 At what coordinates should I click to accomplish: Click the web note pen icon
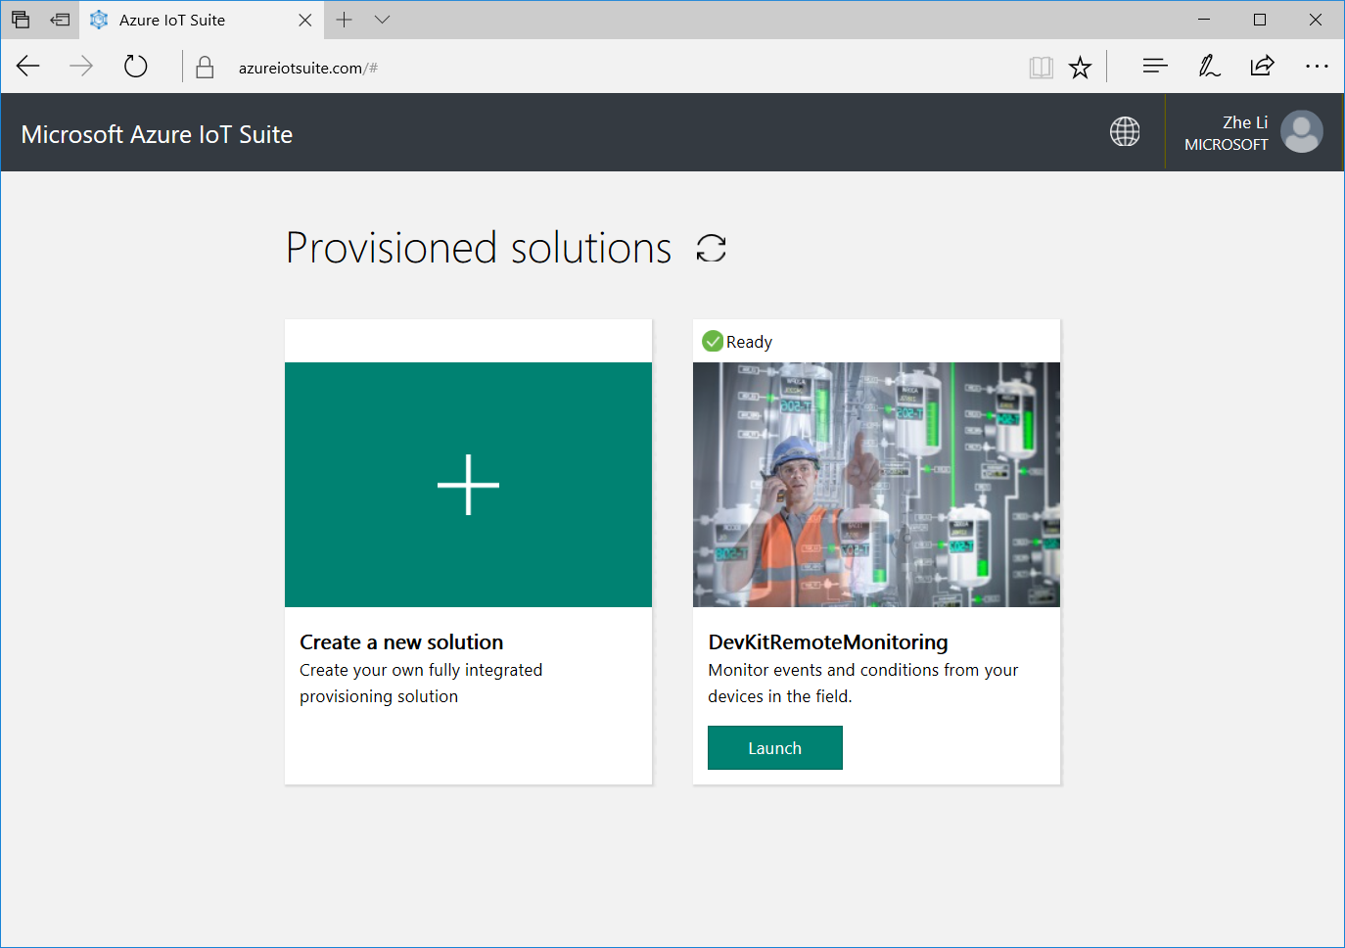click(x=1209, y=66)
